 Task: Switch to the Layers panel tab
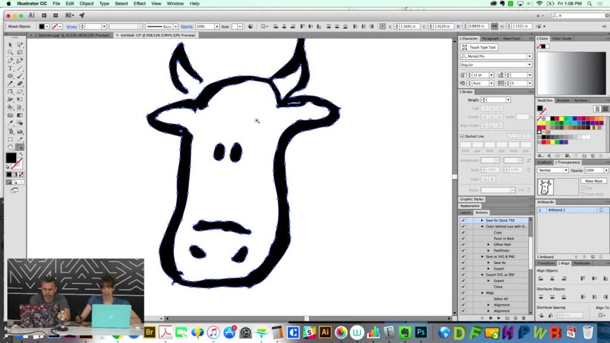point(465,213)
